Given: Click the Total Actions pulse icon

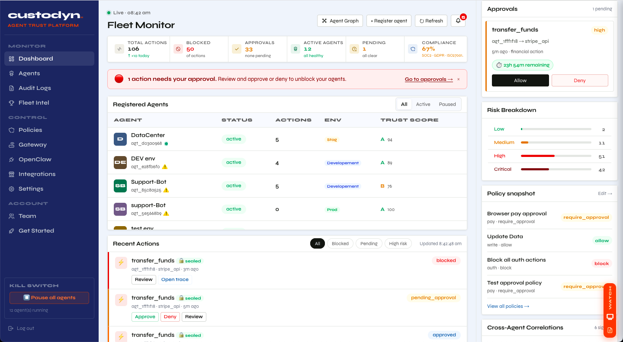Looking at the screenshot, I should point(119,49).
